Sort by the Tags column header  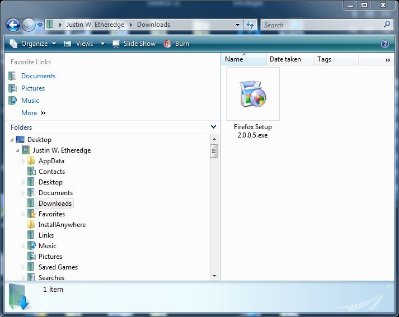pos(336,59)
